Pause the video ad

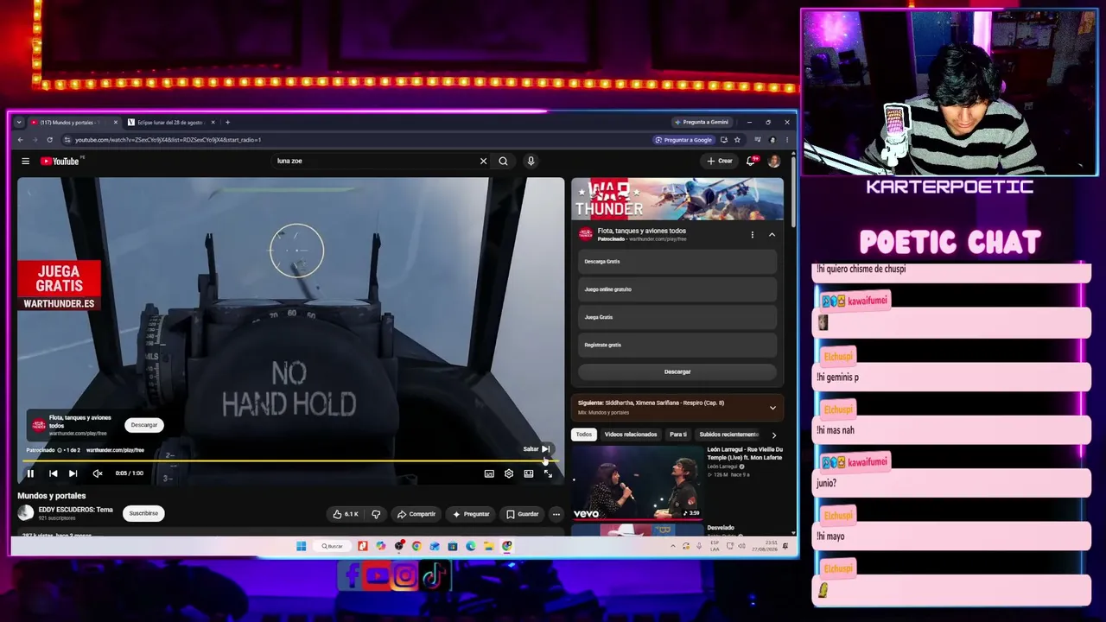(30, 473)
